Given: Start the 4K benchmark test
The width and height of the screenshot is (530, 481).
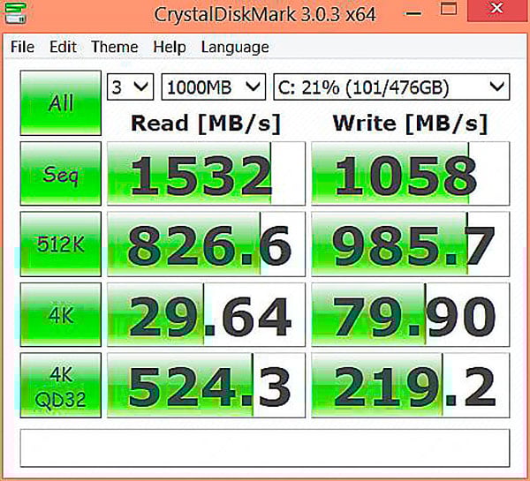Looking at the screenshot, I should coord(61,314).
